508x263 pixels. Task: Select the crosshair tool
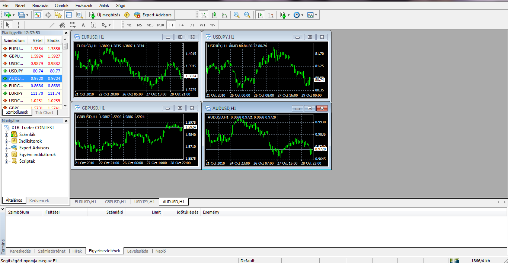coord(18,25)
